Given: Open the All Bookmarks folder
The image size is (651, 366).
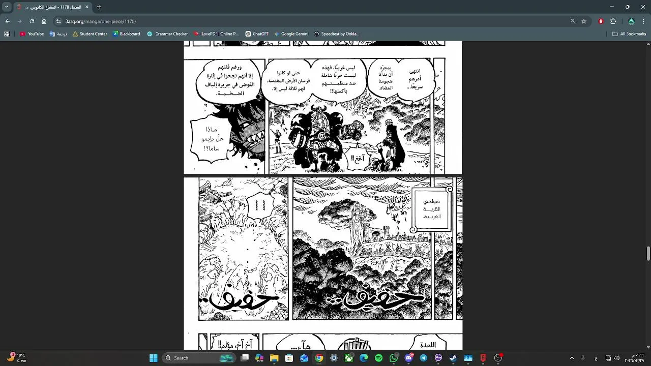Looking at the screenshot, I should [x=629, y=34].
